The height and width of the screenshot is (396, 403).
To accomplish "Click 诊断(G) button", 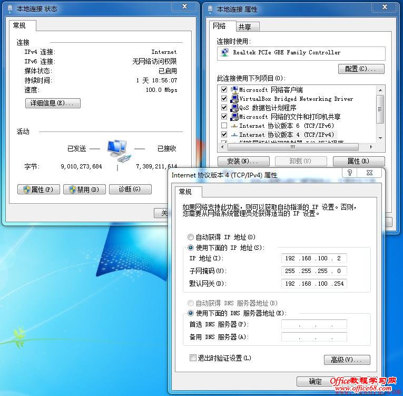I will pyautogui.click(x=130, y=190).
